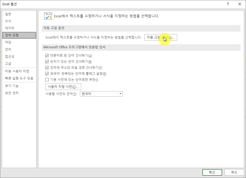Close the Excel 옵션 dialog
Image resolution: width=246 pixels, height=178 pixels.
240,4
